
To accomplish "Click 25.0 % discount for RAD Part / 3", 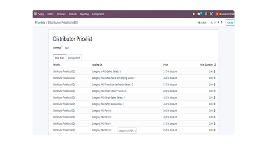I will pos(170,130).
